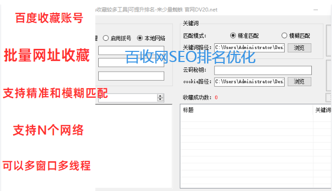Choose 精准匹配 matching mode
The width and height of the screenshot is (332, 191).
coord(244,36)
